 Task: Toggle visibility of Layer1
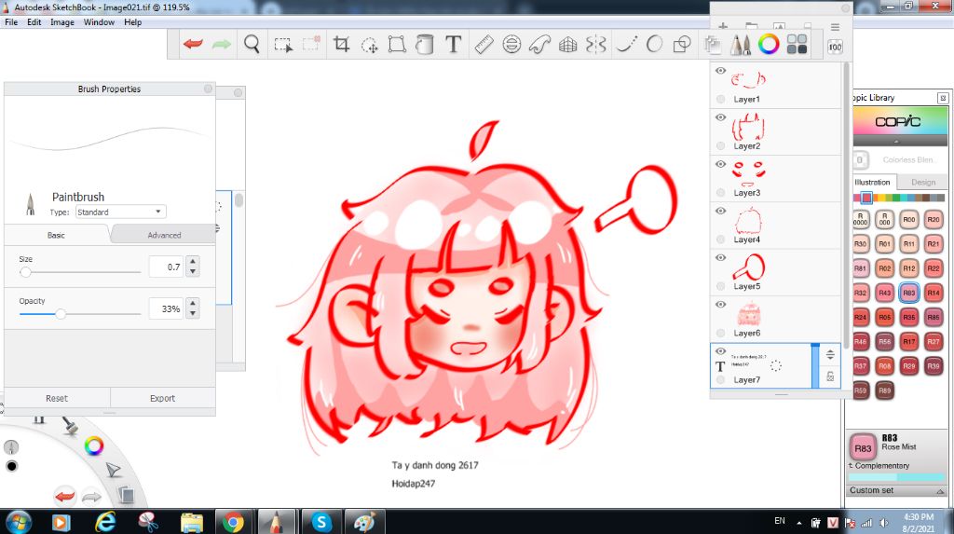pos(720,71)
